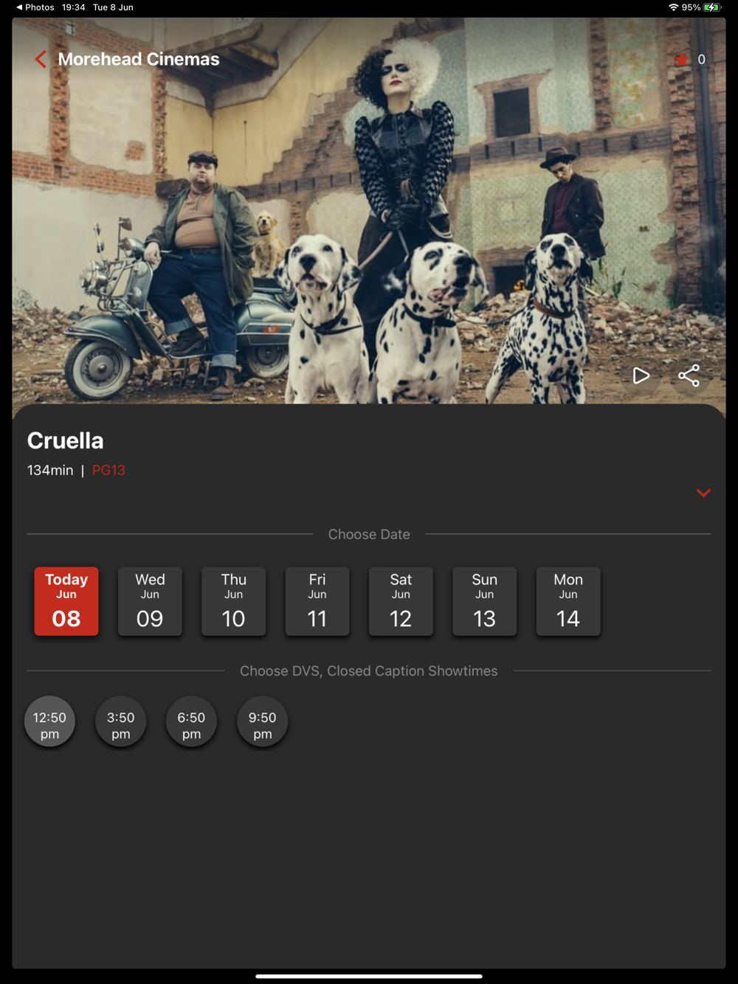This screenshot has width=738, height=984.
Task: Open the share icon
Action: tap(689, 375)
